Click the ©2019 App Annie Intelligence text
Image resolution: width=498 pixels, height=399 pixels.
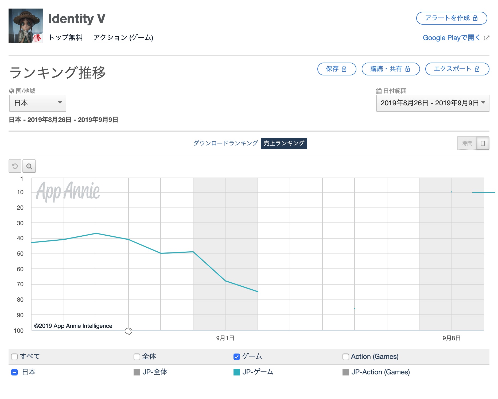pyautogui.click(x=73, y=326)
